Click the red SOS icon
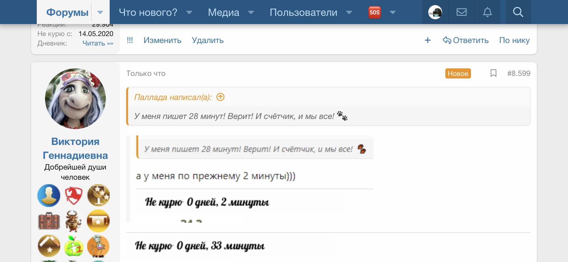Image resolution: width=568 pixels, height=262 pixels. click(374, 12)
